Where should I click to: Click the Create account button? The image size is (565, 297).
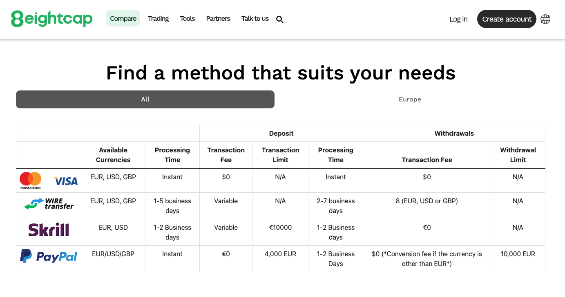point(507,19)
